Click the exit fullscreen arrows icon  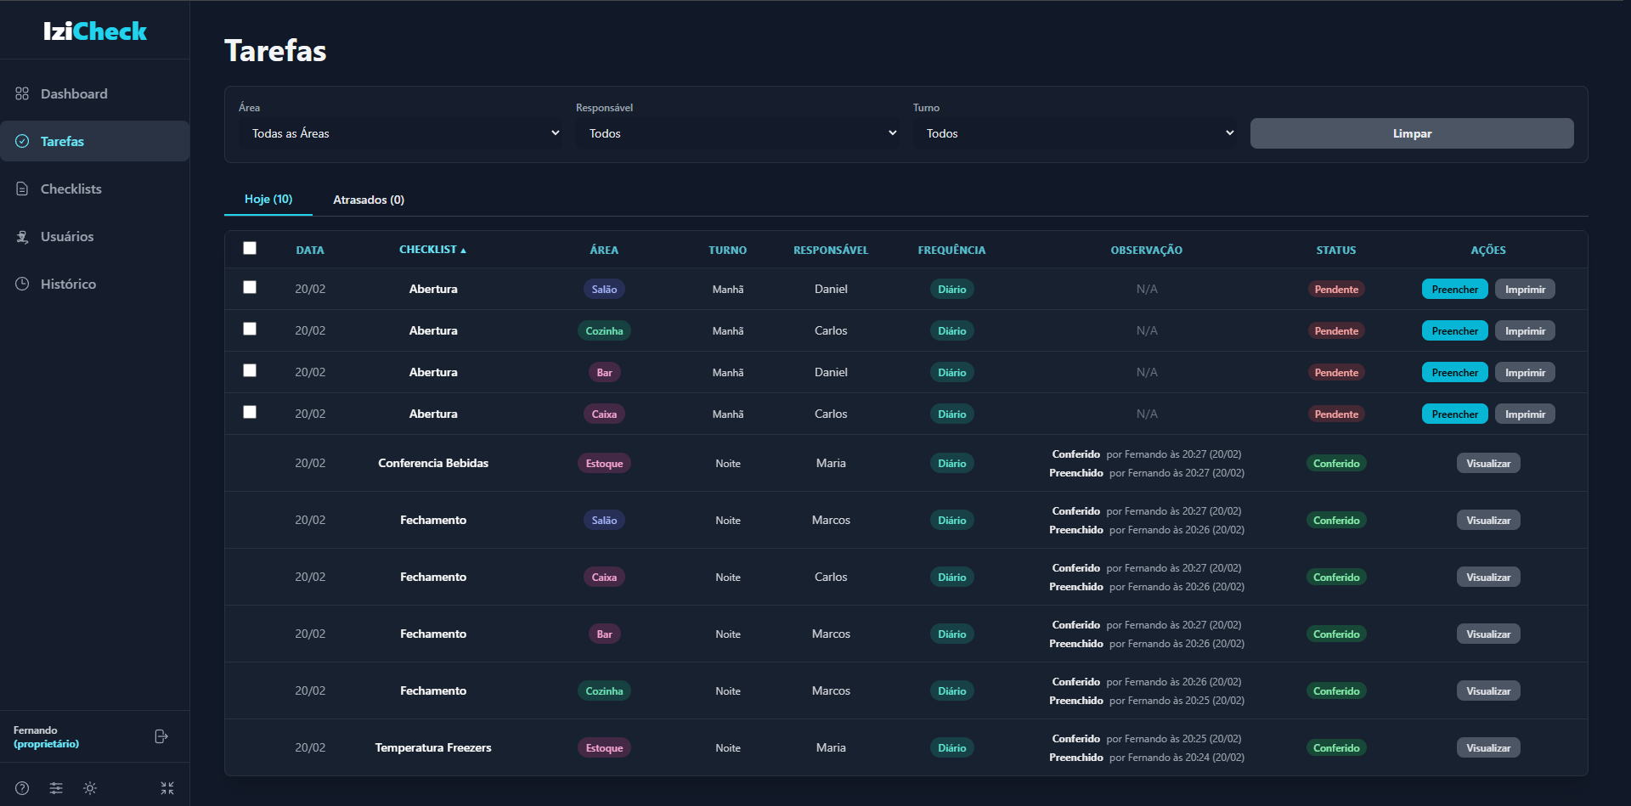[167, 788]
